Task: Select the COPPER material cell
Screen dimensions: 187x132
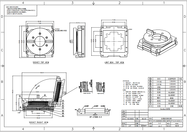Action: point(171,79)
